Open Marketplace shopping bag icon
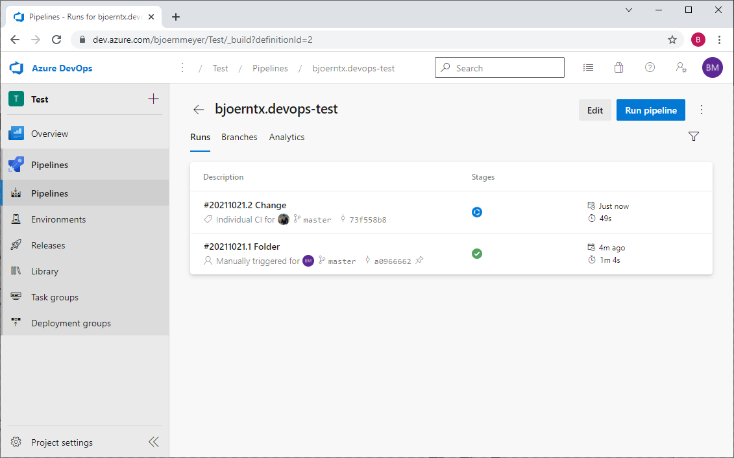 click(x=619, y=68)
